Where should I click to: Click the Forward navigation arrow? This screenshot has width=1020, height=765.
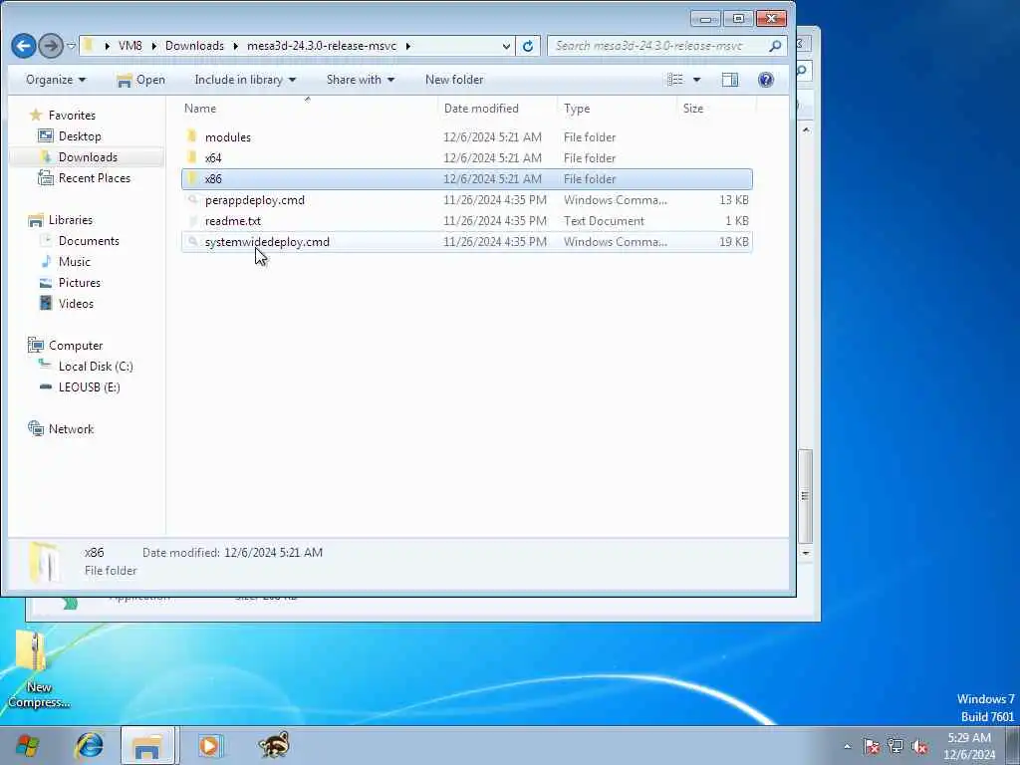[x=51, y=46]
